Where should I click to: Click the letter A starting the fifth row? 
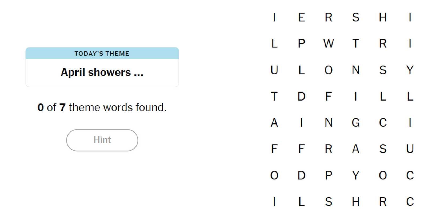tap(274, 123)
